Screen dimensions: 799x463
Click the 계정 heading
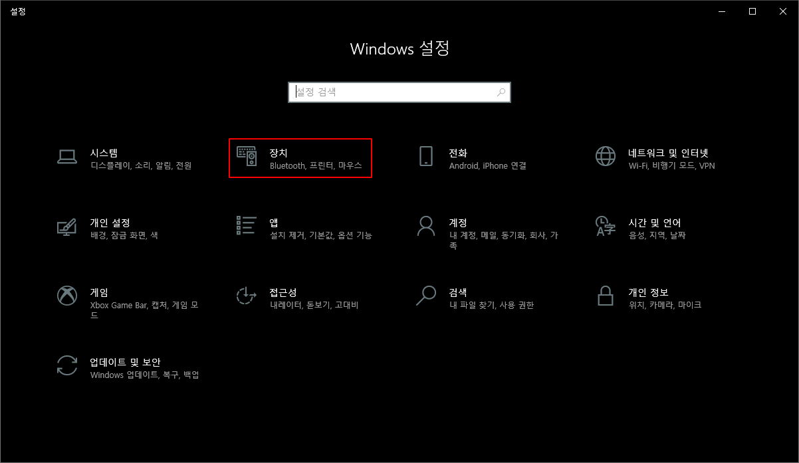(x=458, y=223)
